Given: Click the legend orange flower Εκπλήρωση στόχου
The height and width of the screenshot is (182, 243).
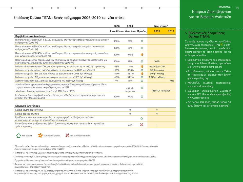Looking at the screenshot, I should 40,135.
